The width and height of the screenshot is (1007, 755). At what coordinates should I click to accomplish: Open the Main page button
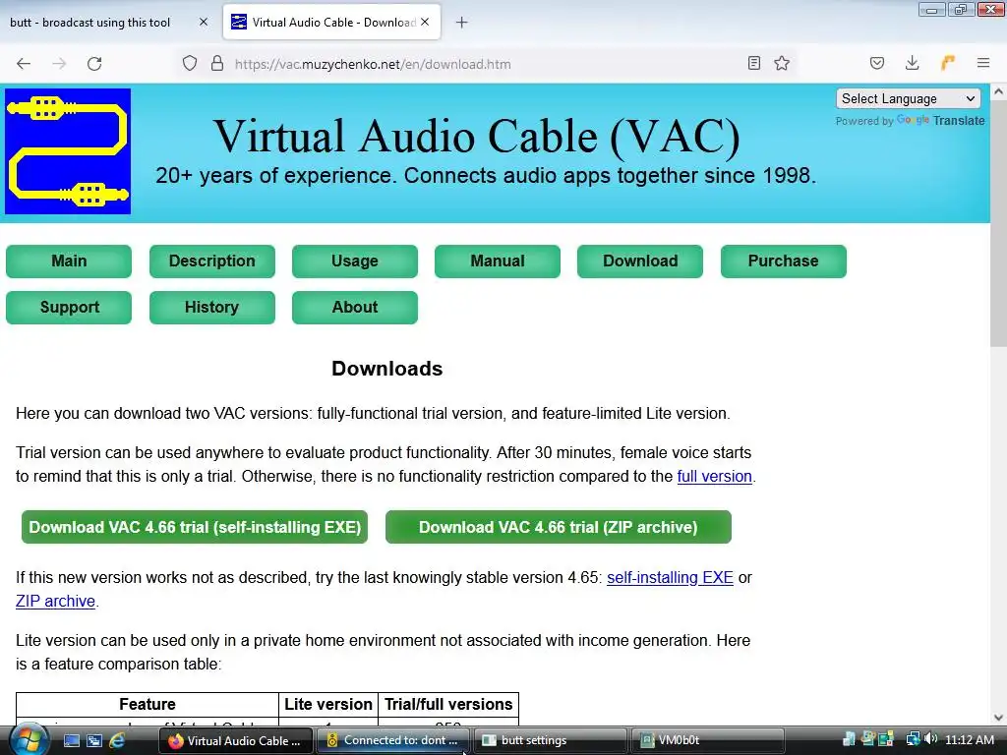coord(69,261)
